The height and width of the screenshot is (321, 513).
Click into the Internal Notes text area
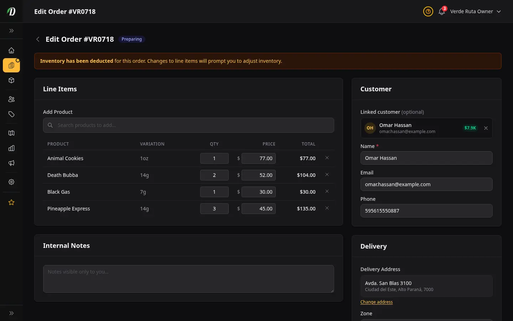188,279
